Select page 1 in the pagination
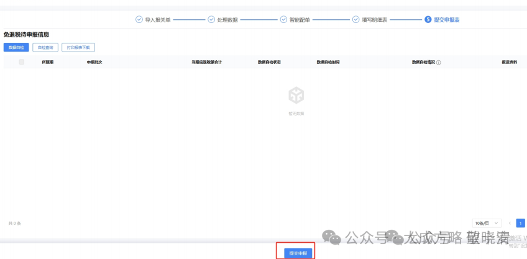The image size is (527, 259). click(x=521, y=223)
